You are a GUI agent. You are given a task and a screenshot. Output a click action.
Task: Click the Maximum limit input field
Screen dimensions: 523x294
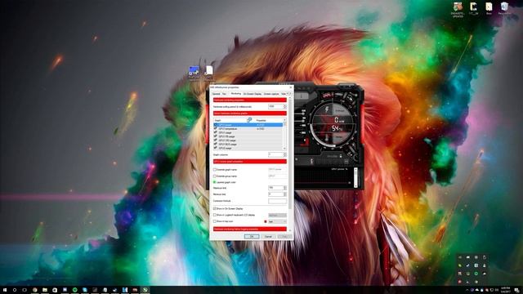(275, 188)
